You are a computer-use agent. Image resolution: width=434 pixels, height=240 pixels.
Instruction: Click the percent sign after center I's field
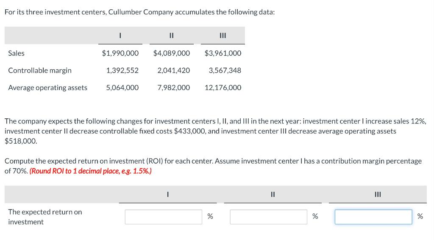[x=210, y=217]
